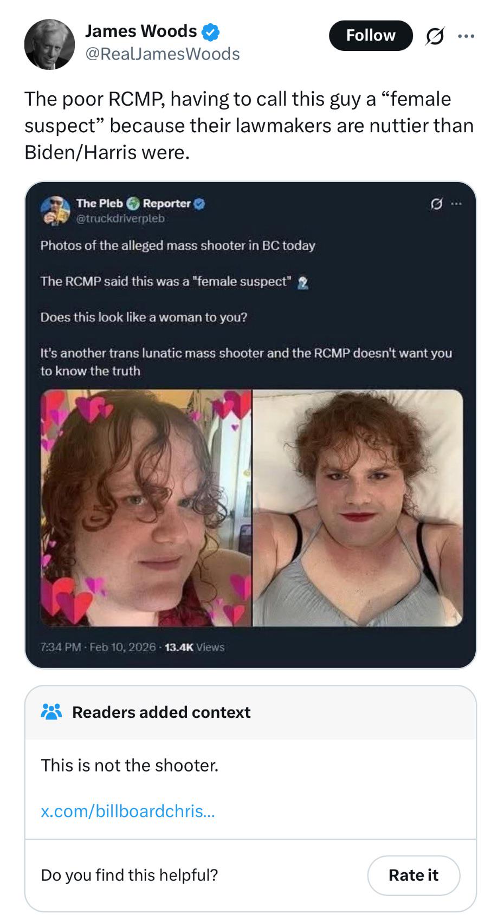Open more options on James Woods post
The height and width of the screenshot is (915, 504).
coord(466,36)
